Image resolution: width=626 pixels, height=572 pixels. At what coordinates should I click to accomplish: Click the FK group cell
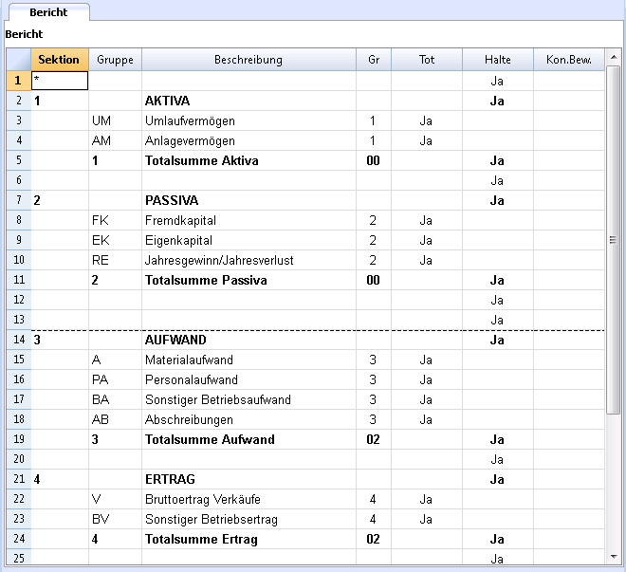[x=115, y=220]
